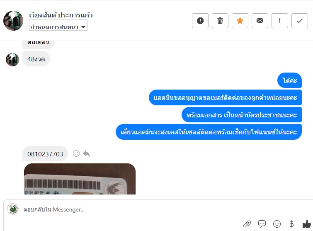Viewport: 313px width, 231px height.
Task: Attach a file with the paperclip icon
Action: point(247,224)
